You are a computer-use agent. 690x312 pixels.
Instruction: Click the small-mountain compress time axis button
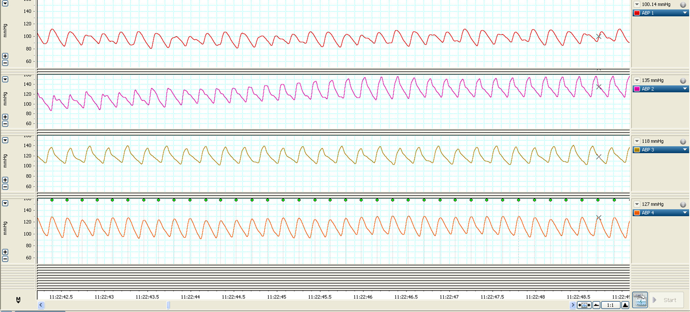[x=597, y=305]
